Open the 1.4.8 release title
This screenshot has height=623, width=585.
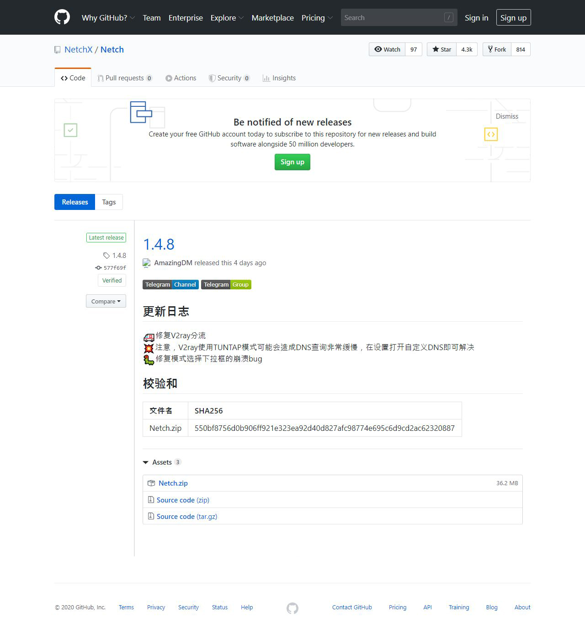[x=159, y=245]
